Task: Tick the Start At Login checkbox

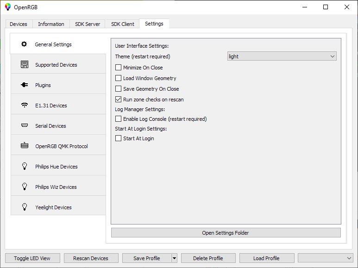Action: (119, 138)
